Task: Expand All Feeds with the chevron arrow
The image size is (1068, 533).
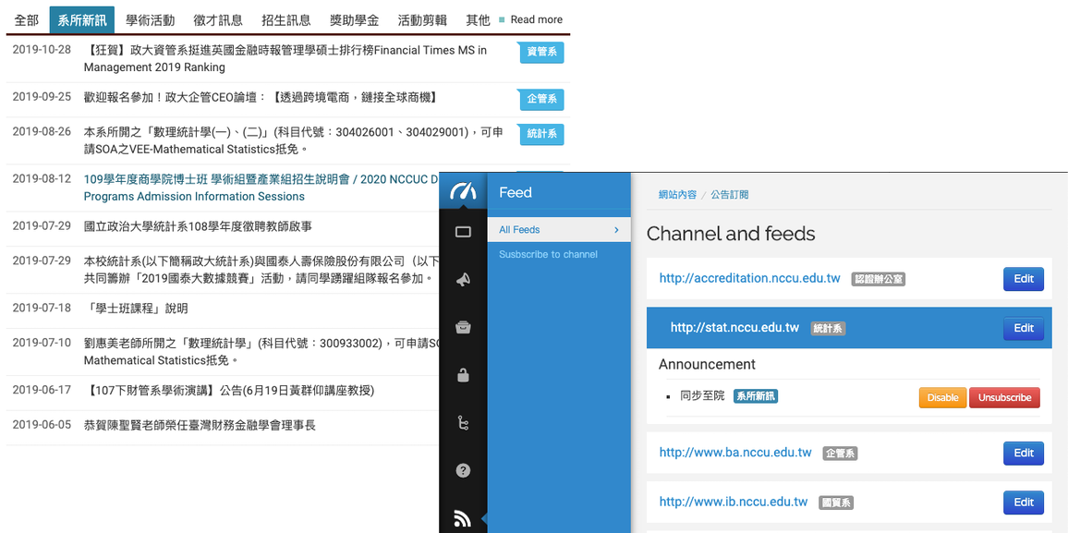Action: [616, 230]
